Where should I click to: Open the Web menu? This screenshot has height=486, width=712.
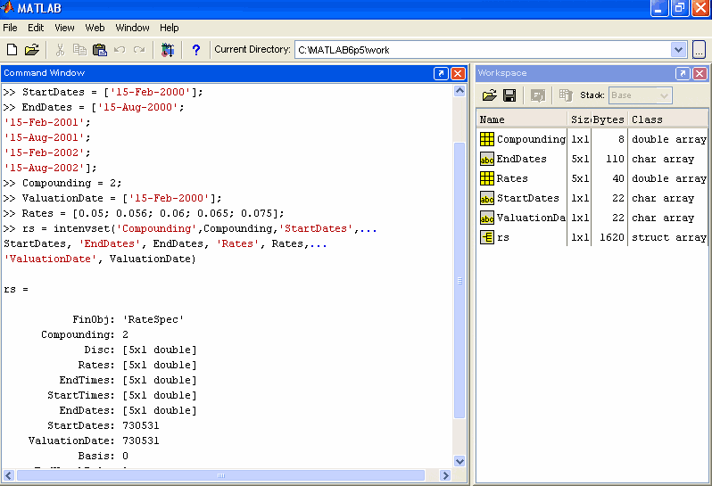95,28
